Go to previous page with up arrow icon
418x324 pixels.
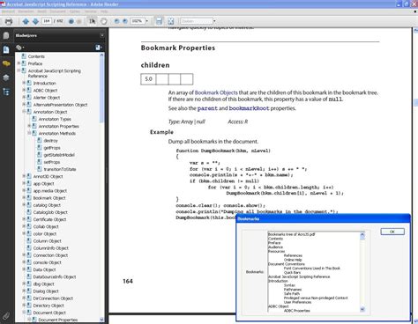(x=26, y=21)
